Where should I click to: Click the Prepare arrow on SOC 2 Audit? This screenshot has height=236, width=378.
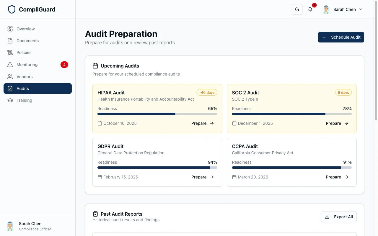tap(346, 123)
